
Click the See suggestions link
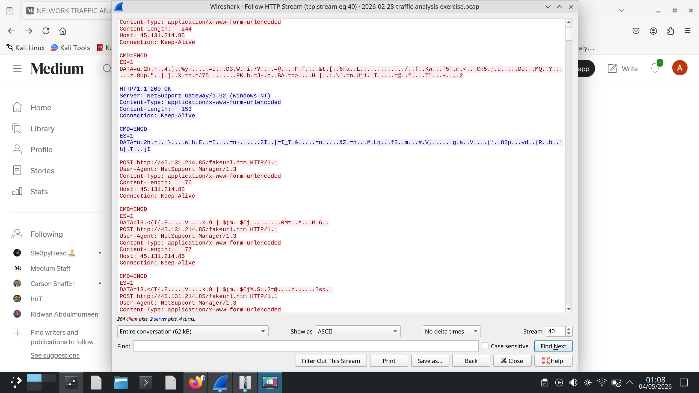[55, 355]
